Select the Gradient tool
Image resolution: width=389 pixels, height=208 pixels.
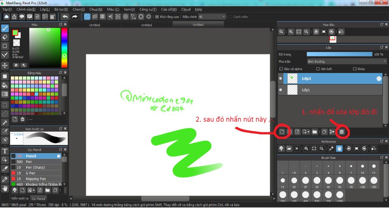(x=5, y=94)
